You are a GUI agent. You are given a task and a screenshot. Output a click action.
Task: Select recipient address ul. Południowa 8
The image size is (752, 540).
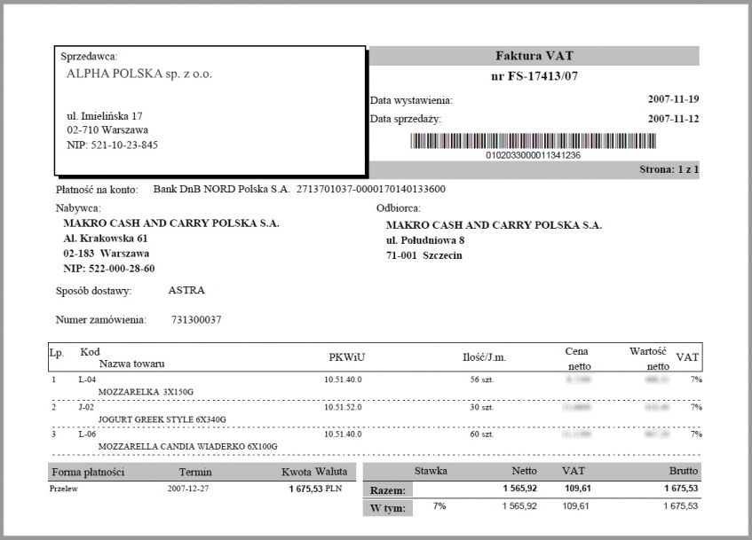pos(425,240)
